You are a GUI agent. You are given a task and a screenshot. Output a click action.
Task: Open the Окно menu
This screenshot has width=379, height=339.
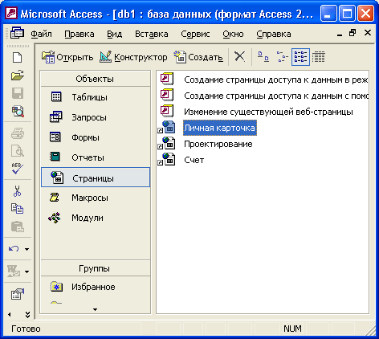[233, 34]
